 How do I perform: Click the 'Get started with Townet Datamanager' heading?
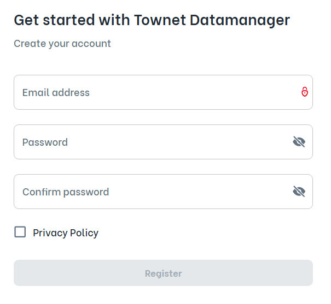coord(152,20)
